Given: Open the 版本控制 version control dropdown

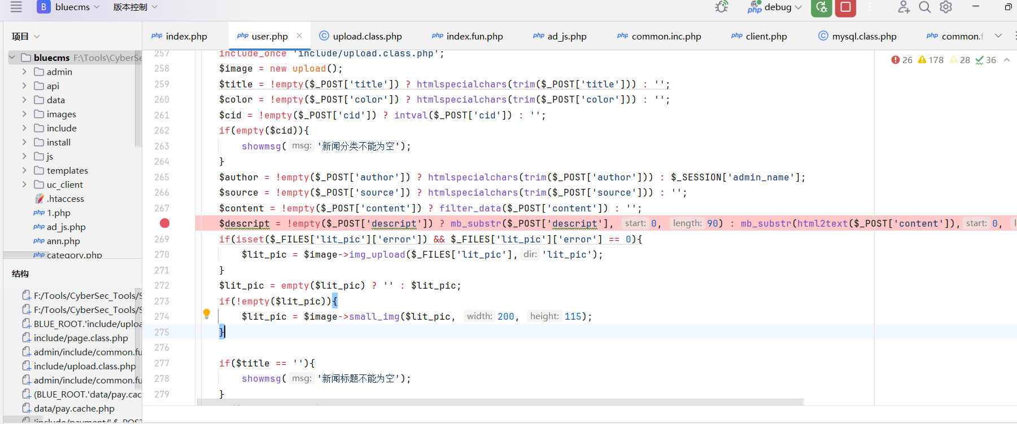Looking at the screenshot, I should [136, 7].
